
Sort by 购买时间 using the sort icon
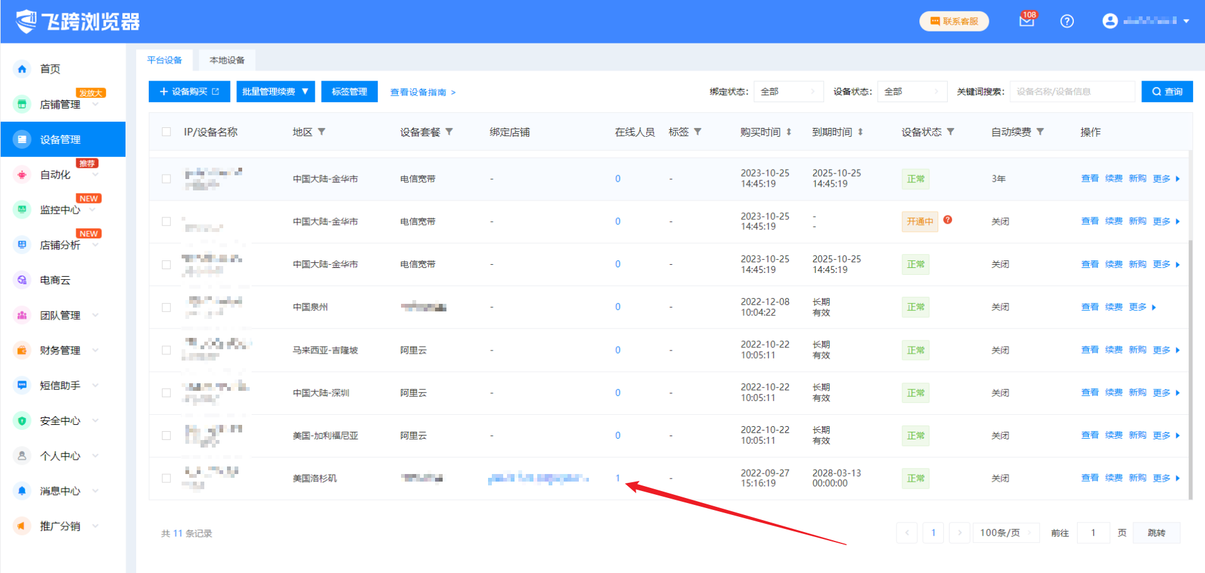789,132
